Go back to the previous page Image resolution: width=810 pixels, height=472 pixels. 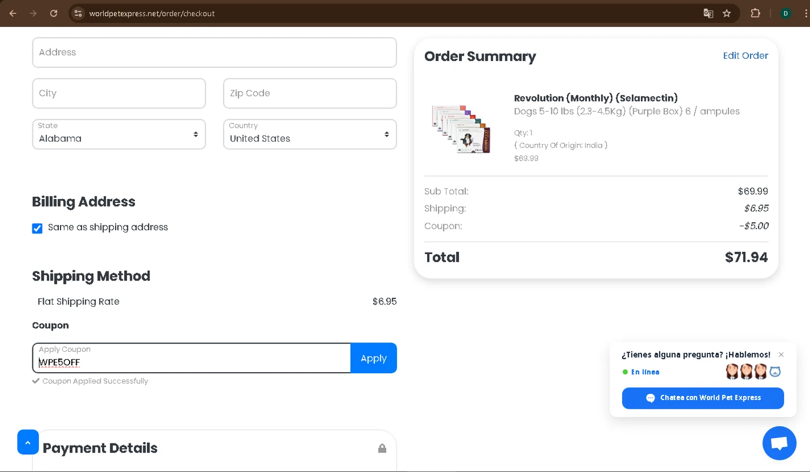coord(13,13)
